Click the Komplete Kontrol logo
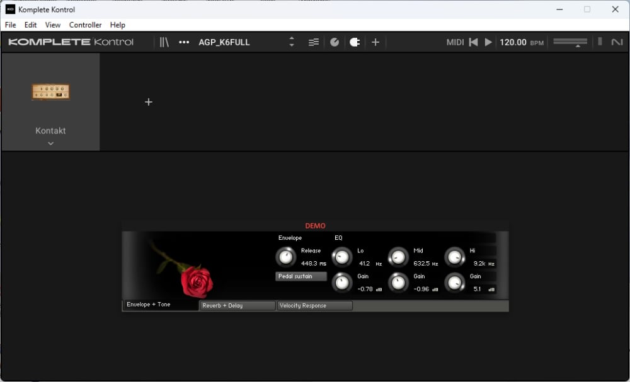This screenshot has width=630, height=382. pyautogui.click(x=71, y=42)
